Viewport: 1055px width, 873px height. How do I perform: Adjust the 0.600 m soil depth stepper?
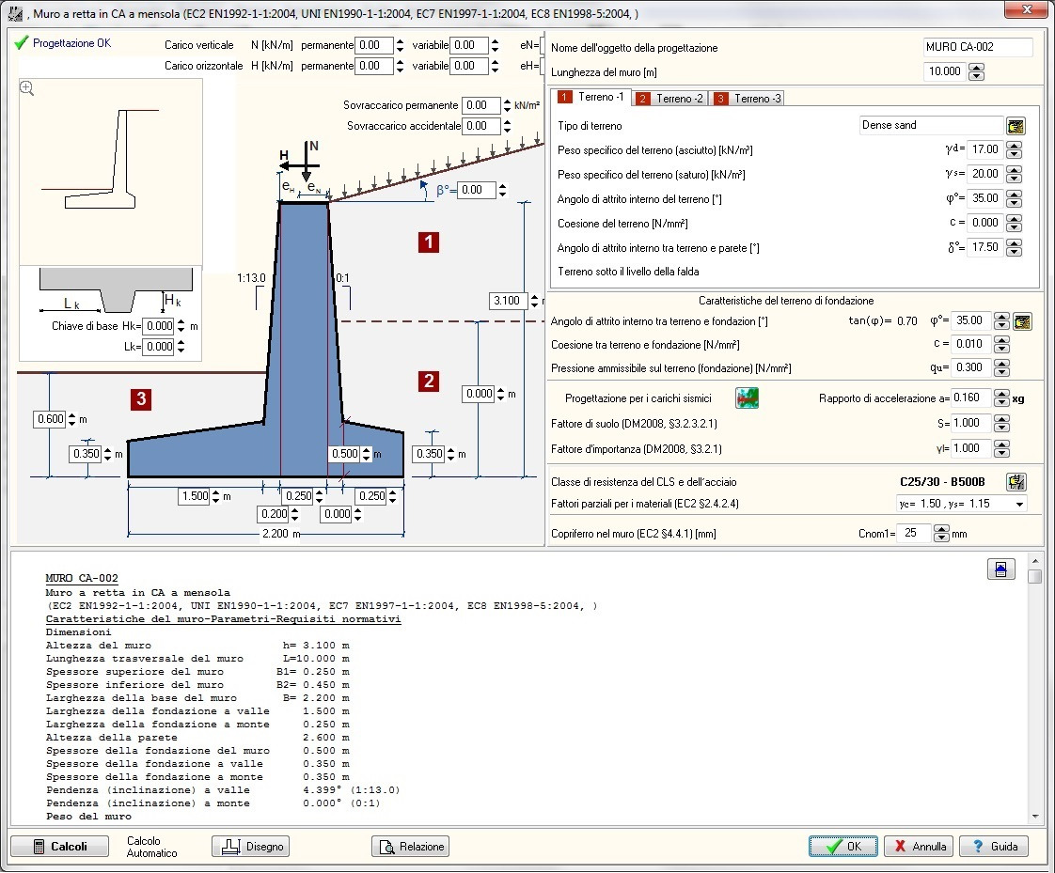pos(72,420)
